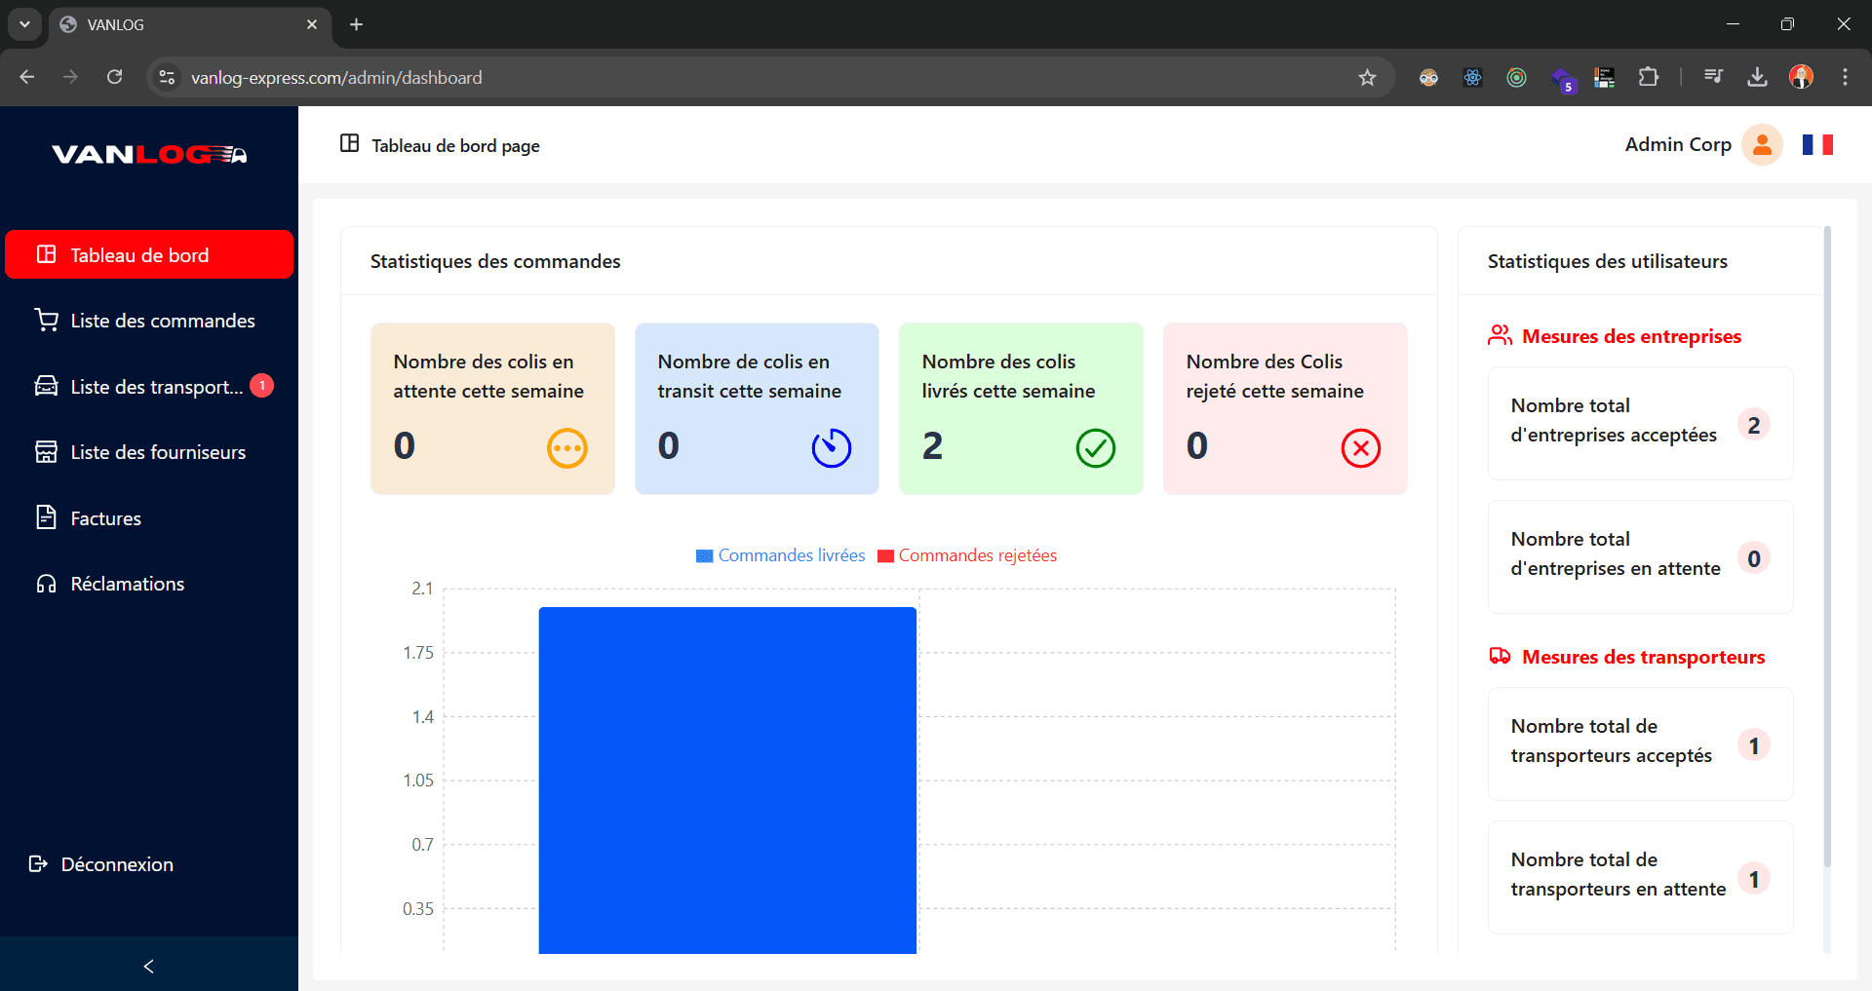
Task: Click the Déconnexion logout button
Action: 101,864
